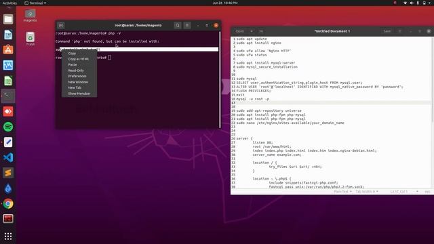This screenshot has width=434, height=244.
Task: Launch LibreOffice Writer from the dock
Action: (x=8, y=35)
